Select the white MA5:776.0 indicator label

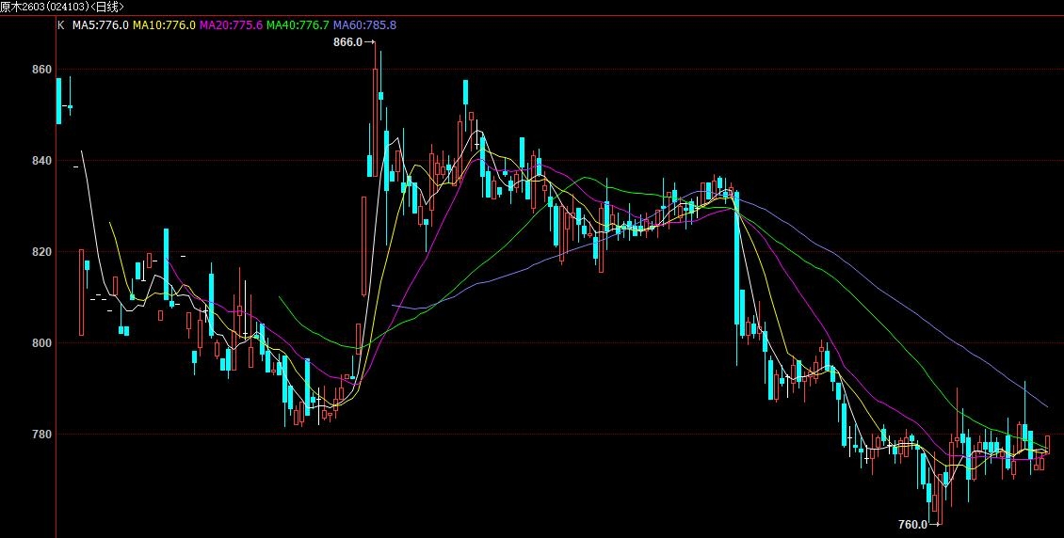click(100, 25)
